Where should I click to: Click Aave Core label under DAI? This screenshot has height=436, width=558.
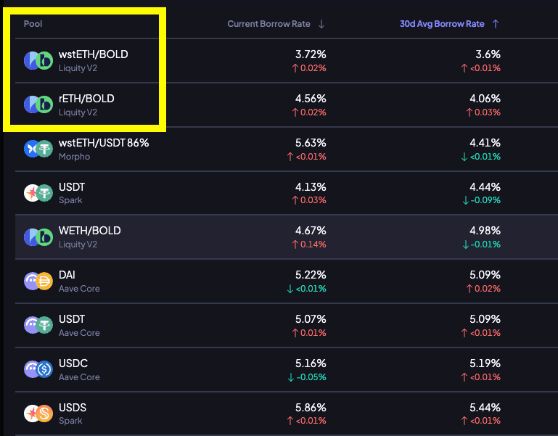click(79, 289)
